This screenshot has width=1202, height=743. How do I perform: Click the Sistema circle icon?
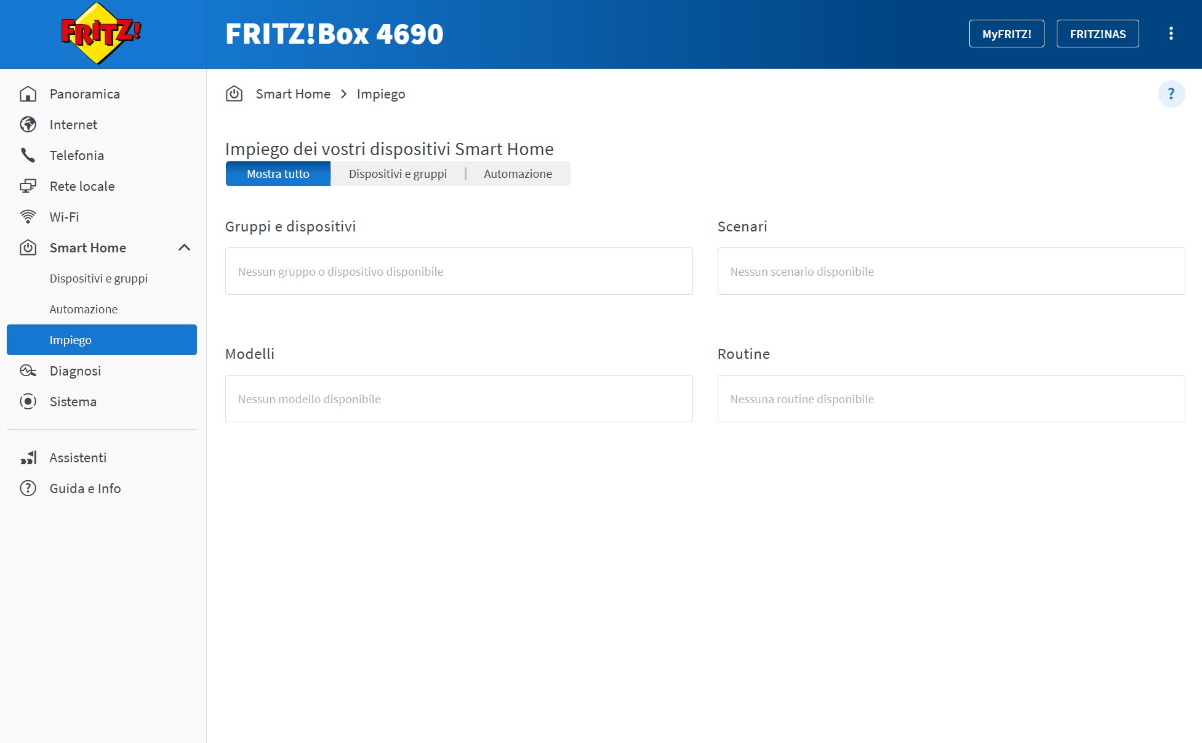pos(28,401)
